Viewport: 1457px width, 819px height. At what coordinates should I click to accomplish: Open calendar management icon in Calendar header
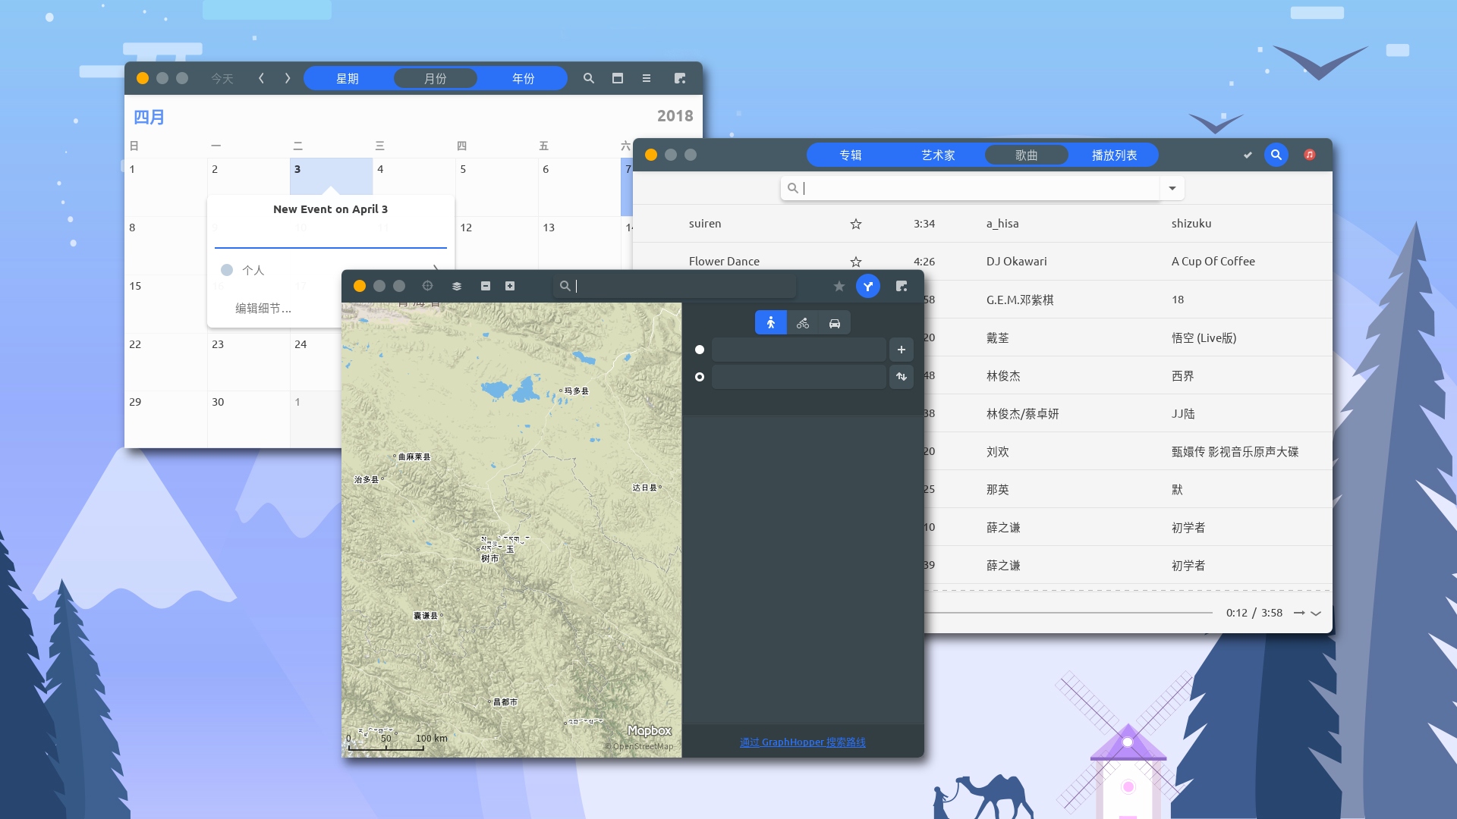[x=618, y=78]
